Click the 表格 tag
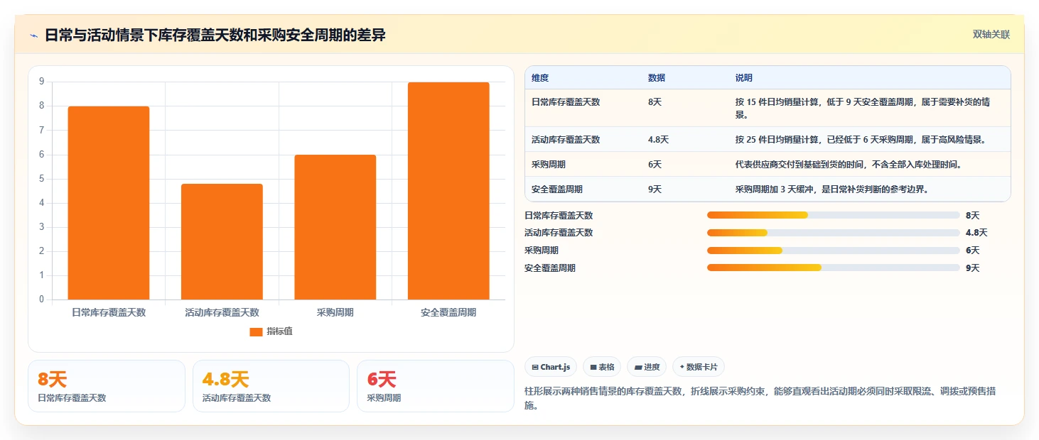This screenshot has height=440, width=1039. coord(601,367)
